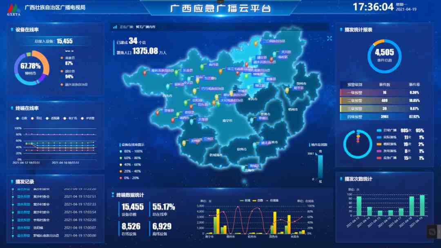Screen dimensions: 441x248
Task: Click the 设备在线率 panel header icon
Action: click(11, 29)
